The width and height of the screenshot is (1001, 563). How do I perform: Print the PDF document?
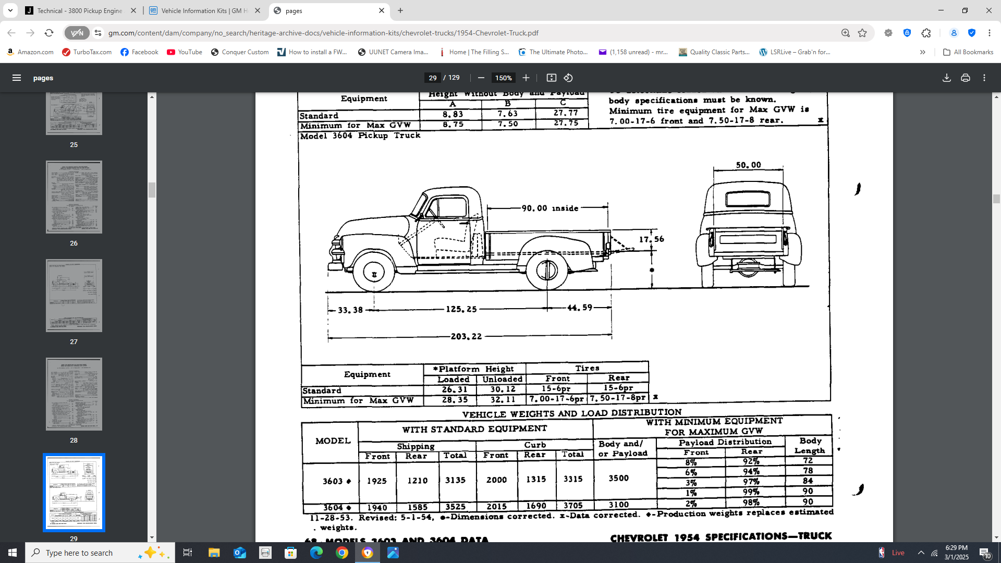965,78
